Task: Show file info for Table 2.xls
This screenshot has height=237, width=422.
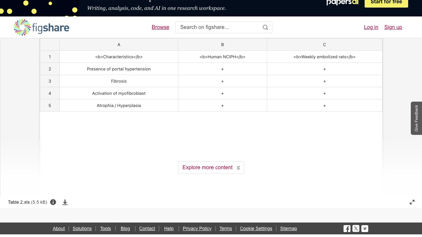Action: click(x=53, y=202)
